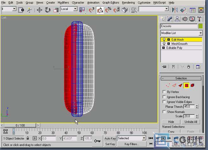Image resolution: width=208 pixels, height=150 pixels.
Task: Select Face sub-object level
Action: click(x=180, y=85)
